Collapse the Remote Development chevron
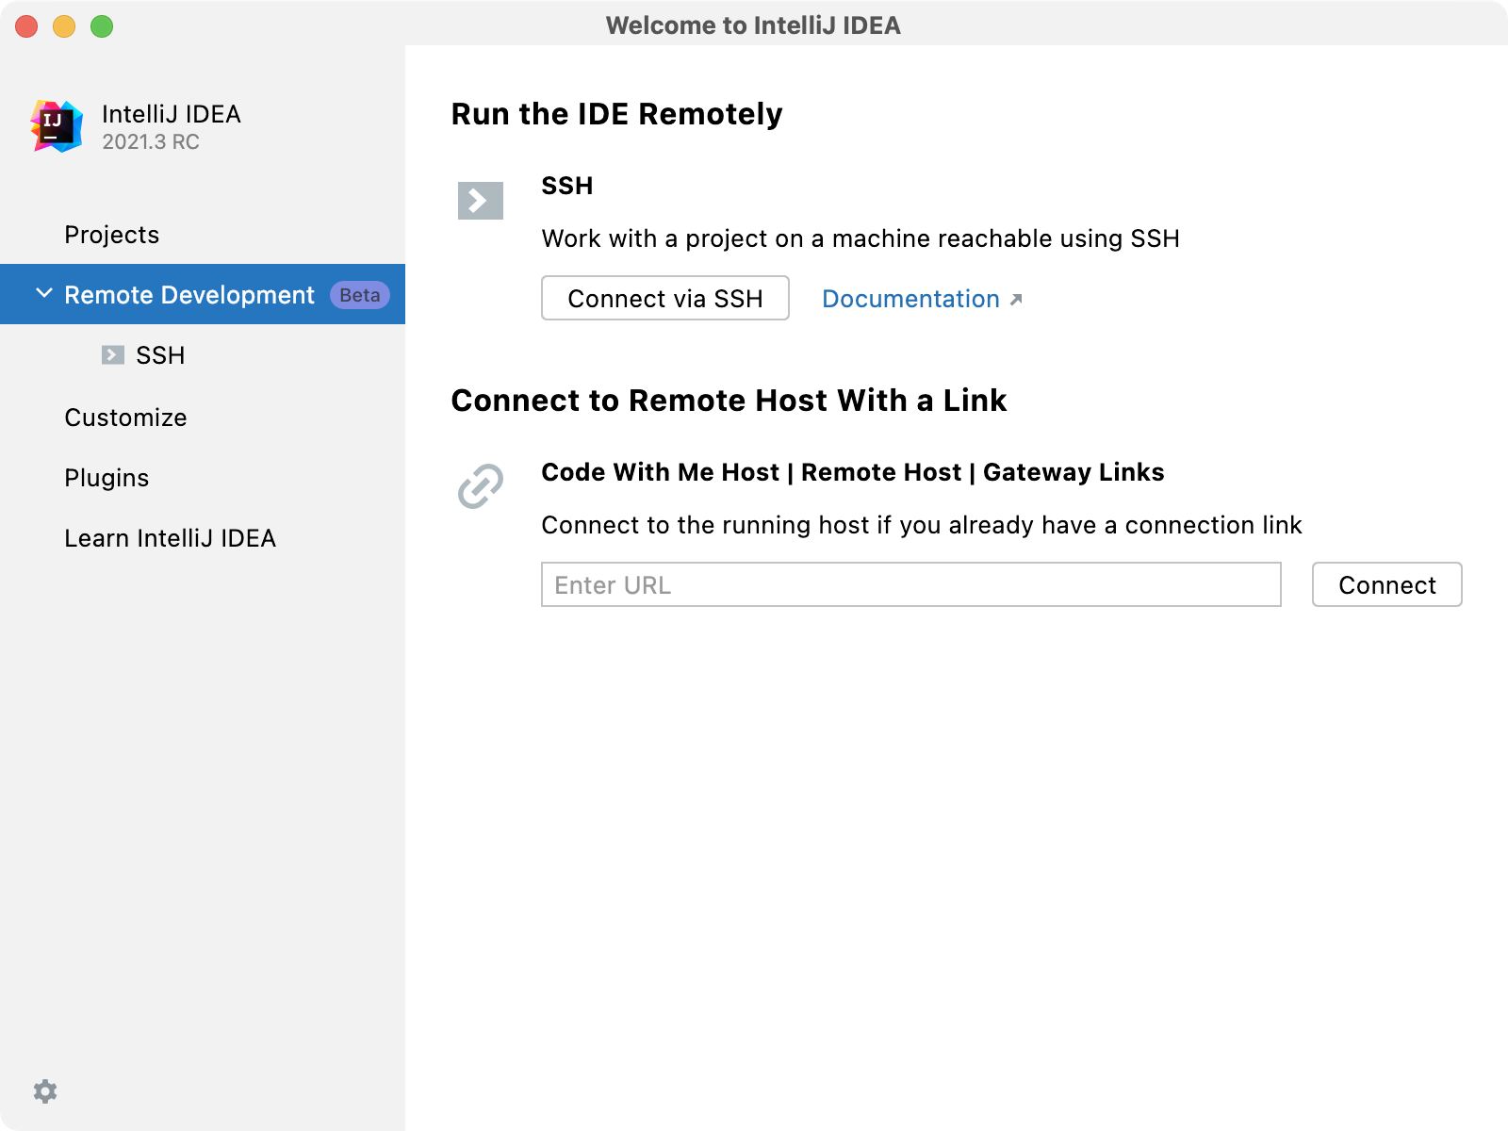Screen dimensions: 1508x1131 (x=43, y=294)
